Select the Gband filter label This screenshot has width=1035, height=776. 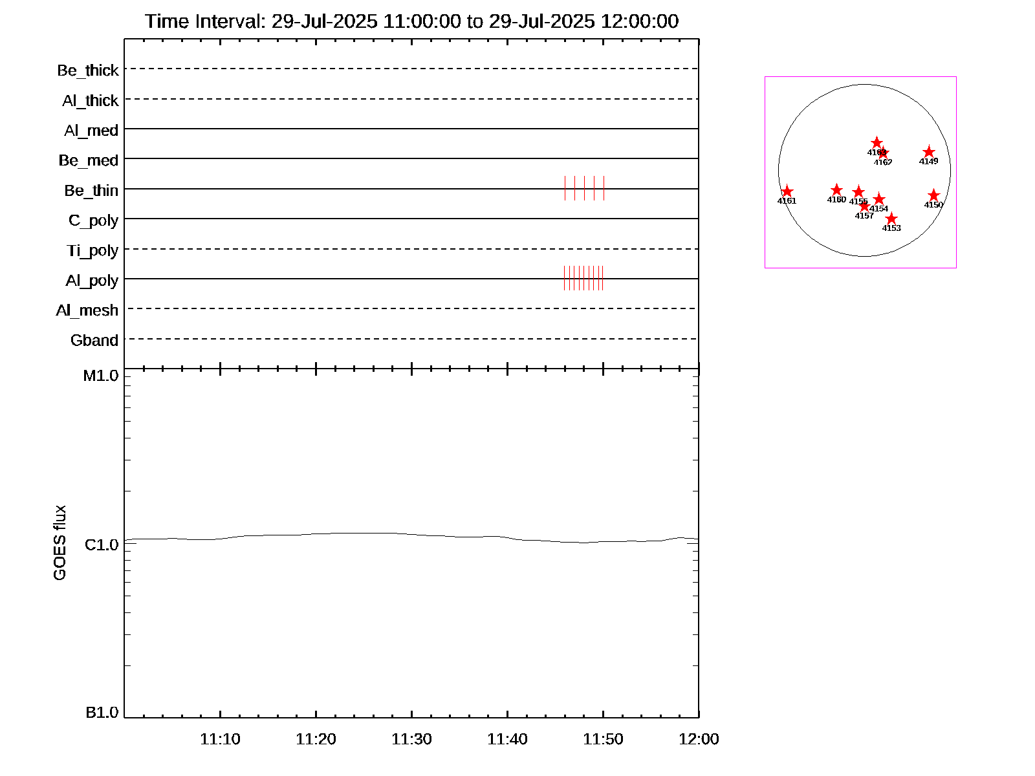coord(94,340)
